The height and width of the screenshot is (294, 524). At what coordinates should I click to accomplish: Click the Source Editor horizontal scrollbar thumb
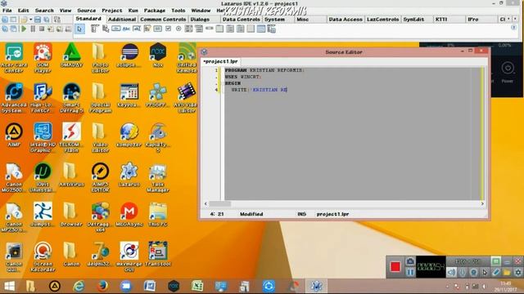click(220, 203)
